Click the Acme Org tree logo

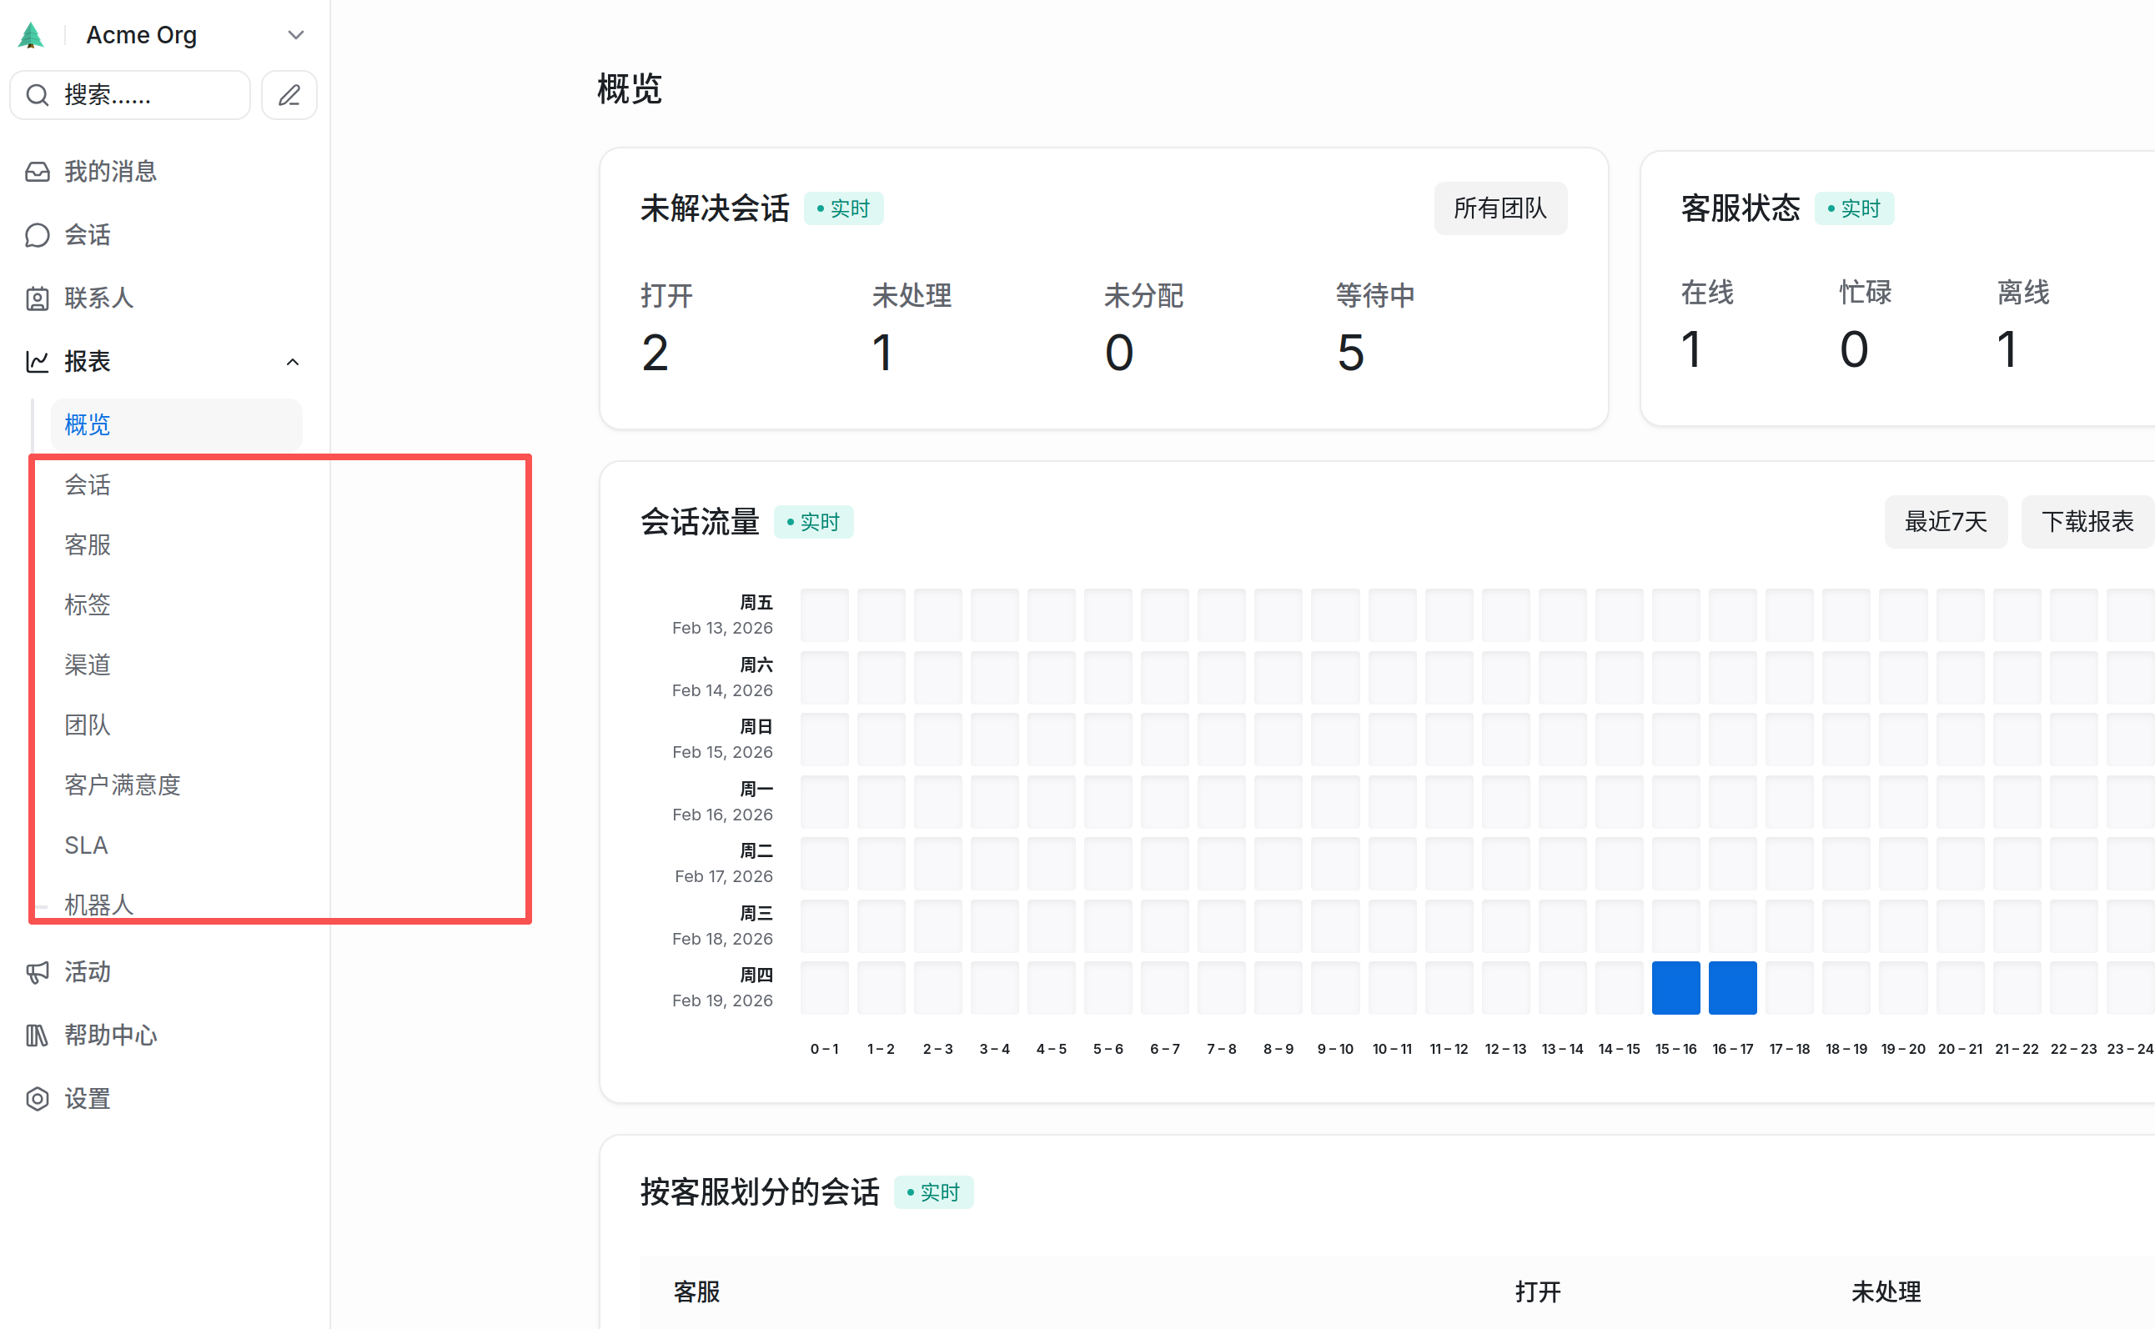point(31,35)
